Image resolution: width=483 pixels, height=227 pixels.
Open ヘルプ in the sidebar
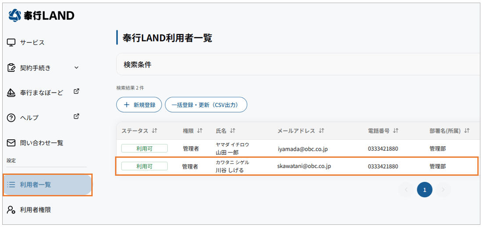click(x=29, y=117)
